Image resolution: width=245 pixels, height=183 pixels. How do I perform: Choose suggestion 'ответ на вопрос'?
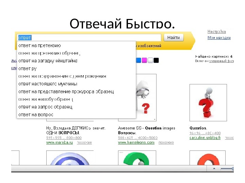pyautogui.click(x=76, y=115)
